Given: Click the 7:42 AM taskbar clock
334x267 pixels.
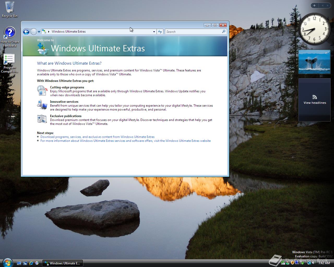Looking at the screenshot, I should [324, 263].
